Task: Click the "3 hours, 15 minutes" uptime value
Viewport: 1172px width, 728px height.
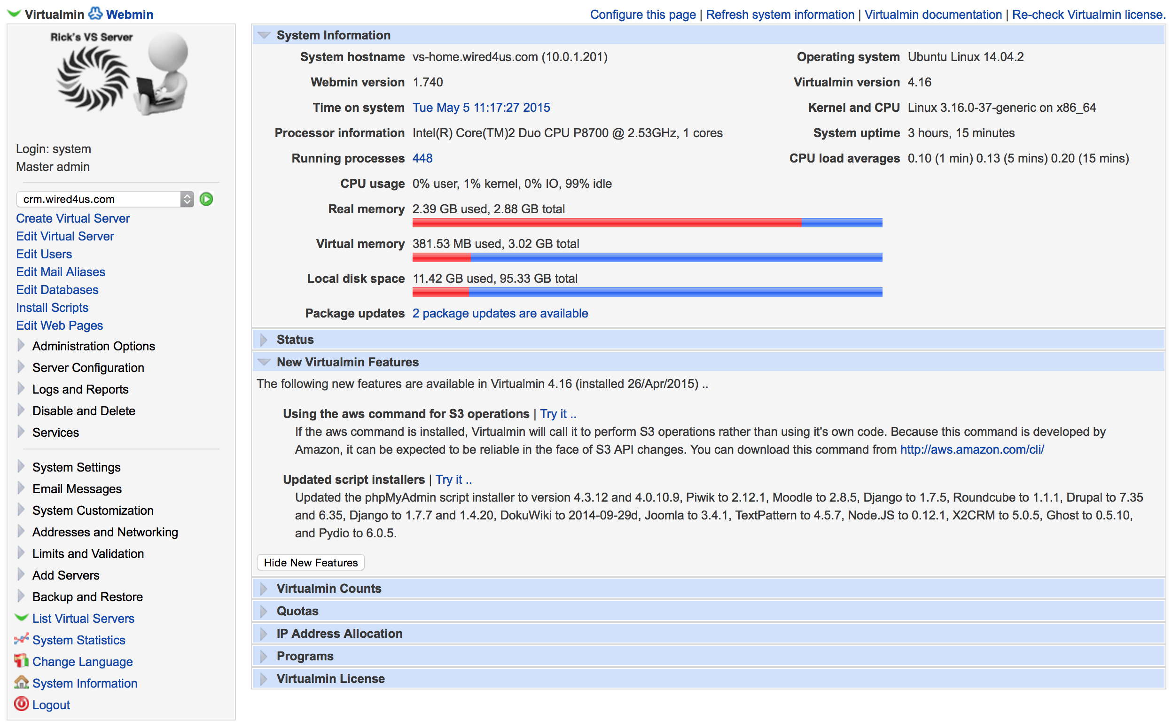Action: [x=961, y=133]
